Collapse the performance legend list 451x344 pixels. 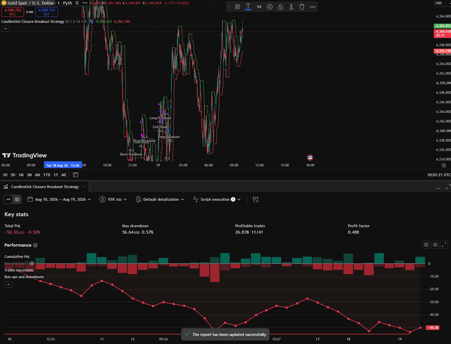[8, 285]
